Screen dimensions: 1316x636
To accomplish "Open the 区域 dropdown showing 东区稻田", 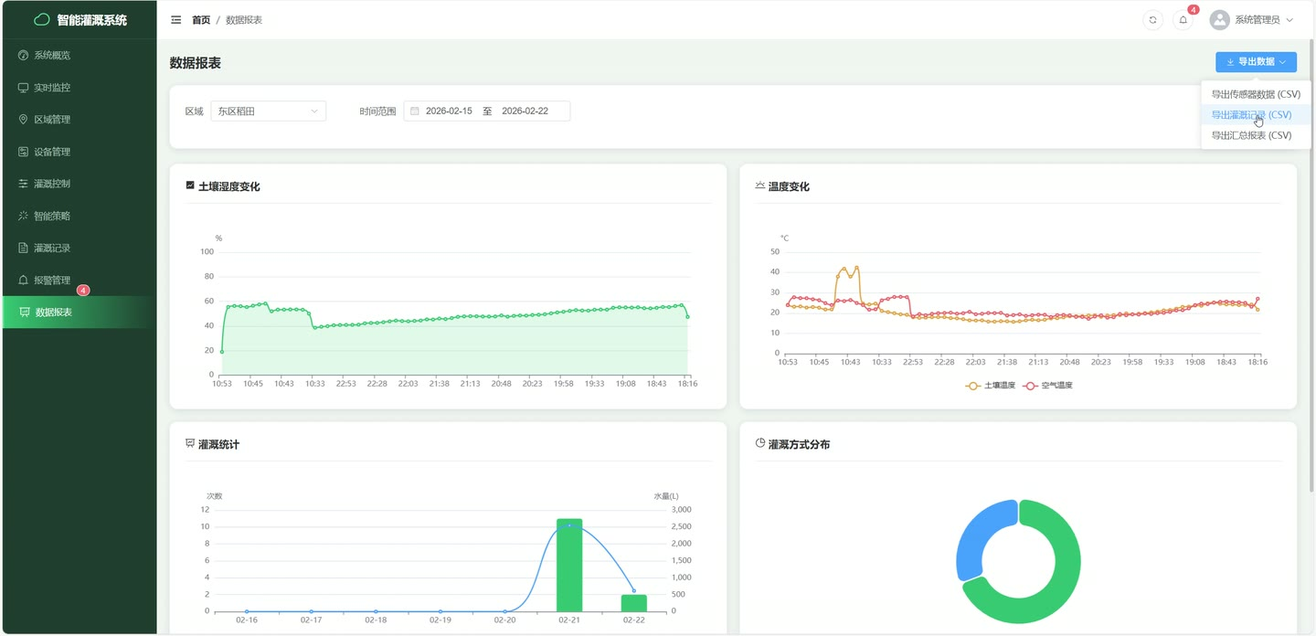I will (268, 111).
